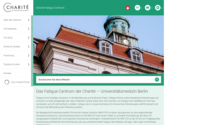
Task: Select Für Ärzte in the sidebar
Action: point(8,38)
